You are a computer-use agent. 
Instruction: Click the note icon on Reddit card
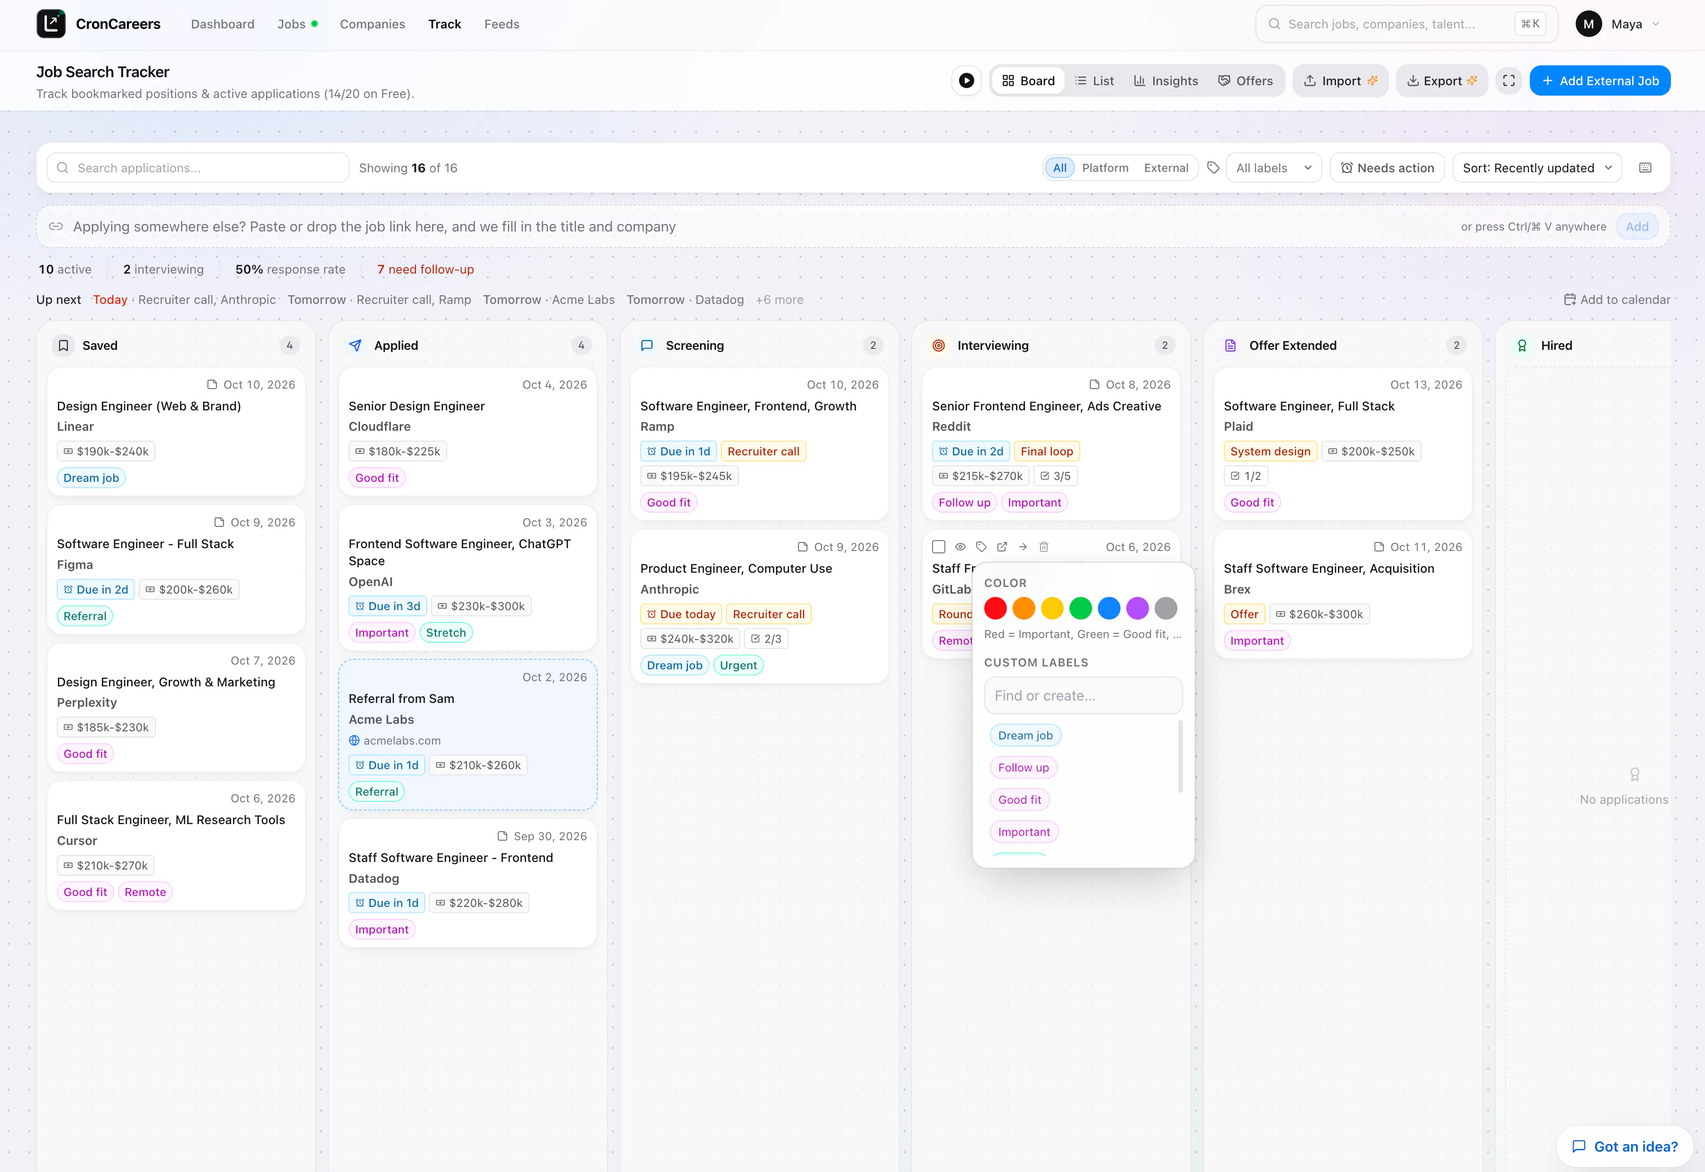tap(1095, 385)
